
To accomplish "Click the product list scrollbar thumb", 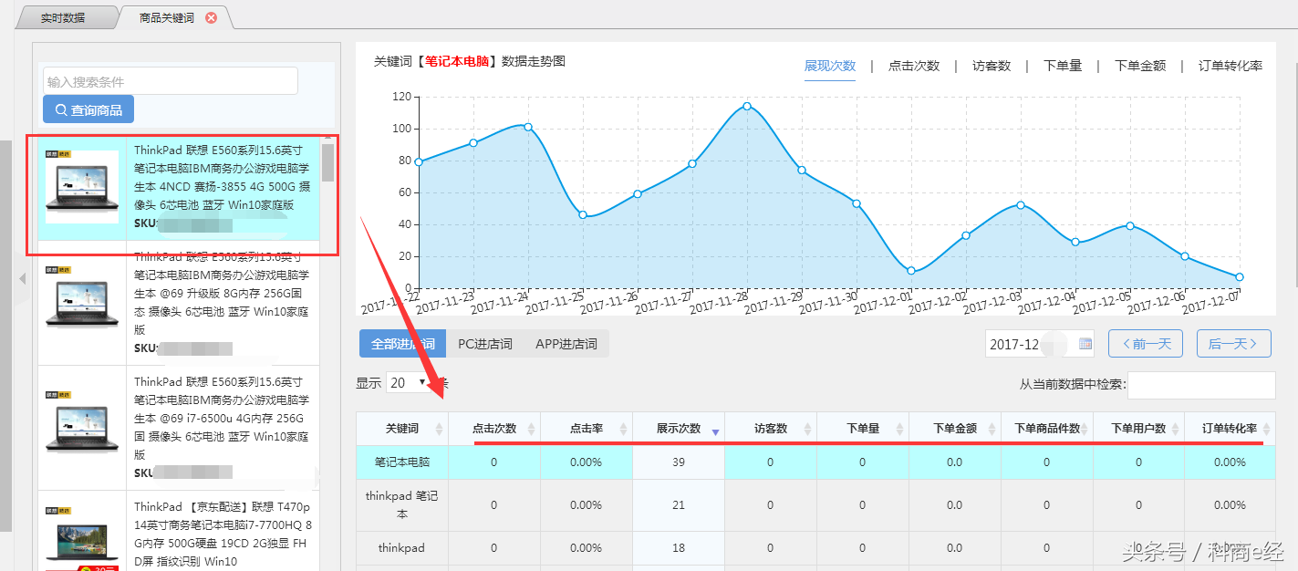I will pos(327,162).
